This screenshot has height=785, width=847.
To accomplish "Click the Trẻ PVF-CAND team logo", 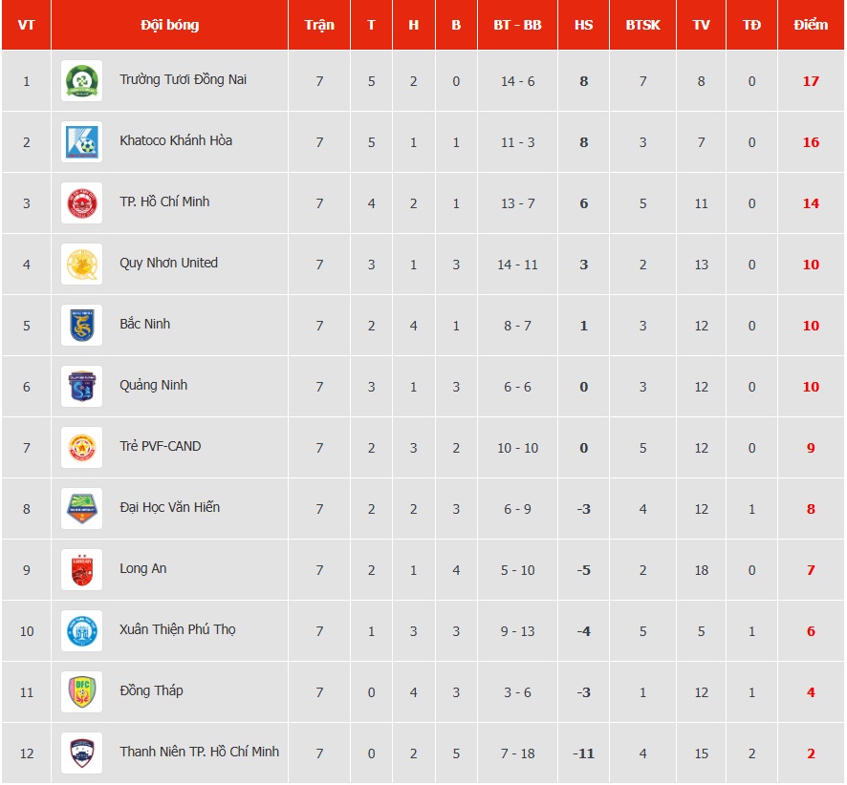I will 81,448.
